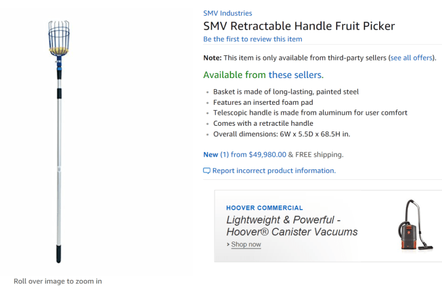
Task: Click the 'these sellers' link
Action: coord(295,75)
